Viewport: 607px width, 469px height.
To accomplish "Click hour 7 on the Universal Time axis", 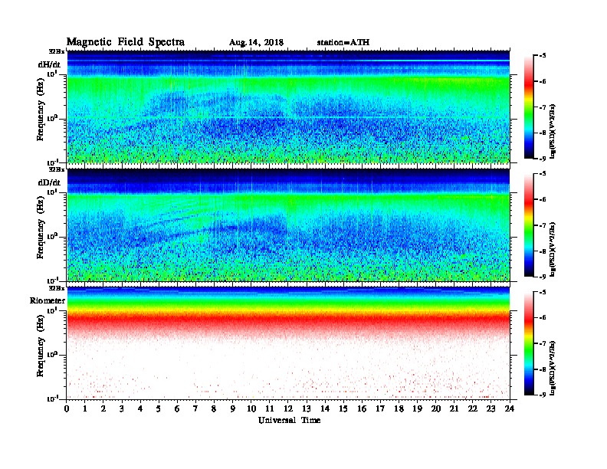I will 195,408.
